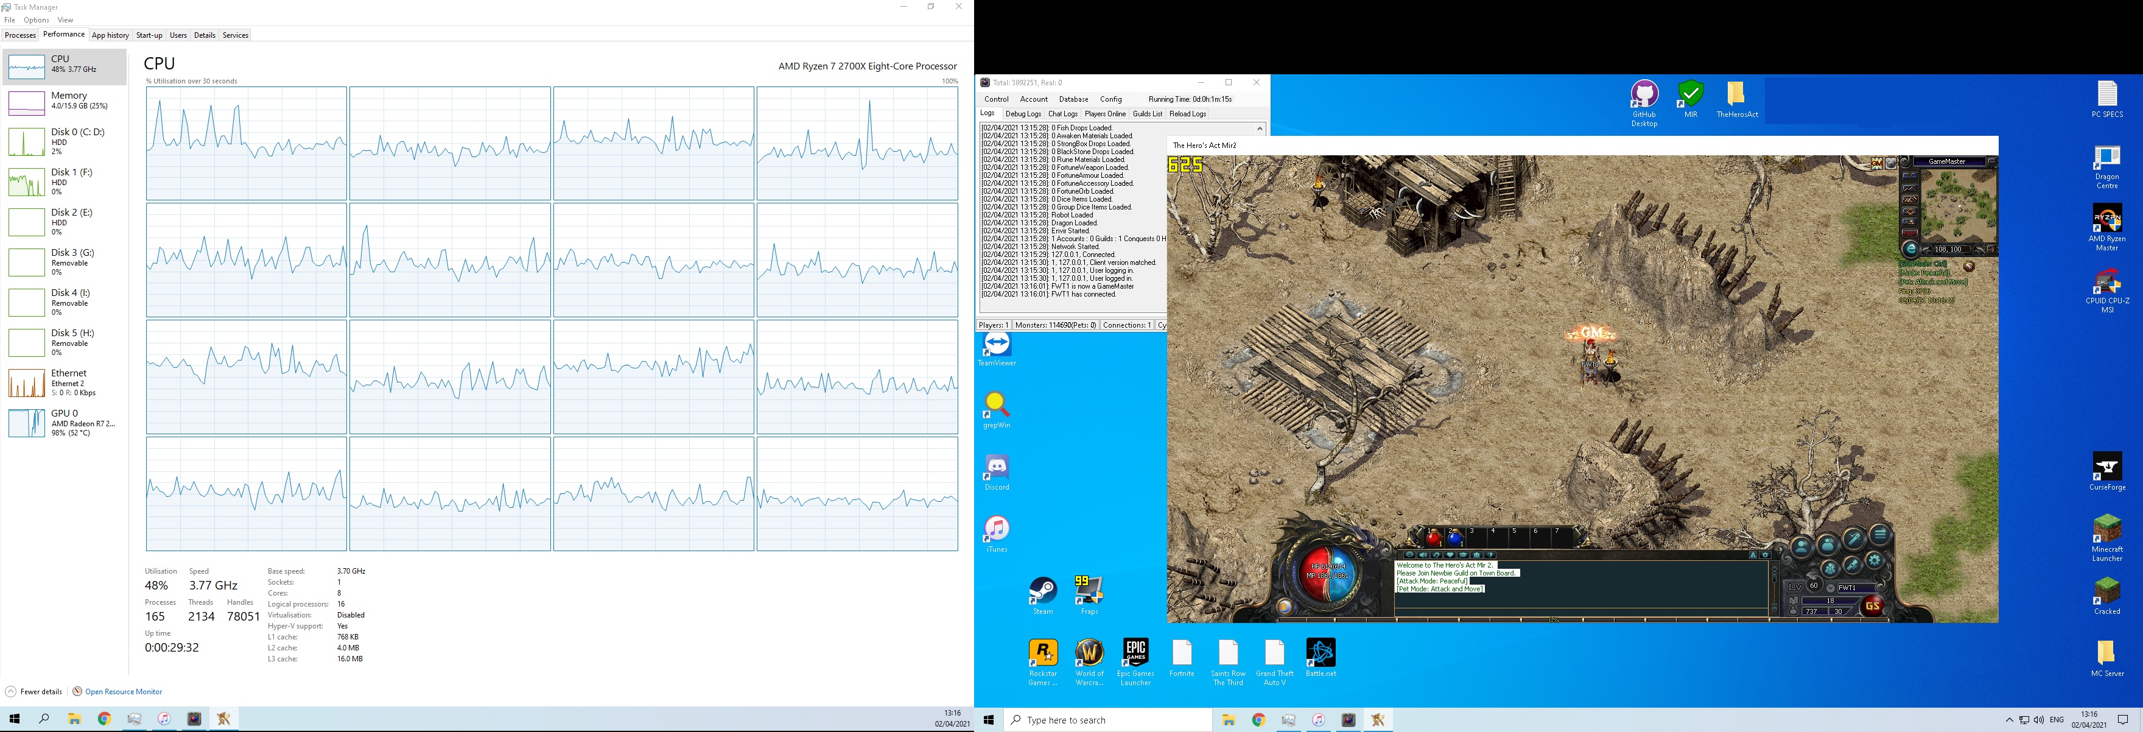Image resolution: width=2143 pixels, height=732 pixels.
Task: Open the Services tab
Action: pos(236,35)
